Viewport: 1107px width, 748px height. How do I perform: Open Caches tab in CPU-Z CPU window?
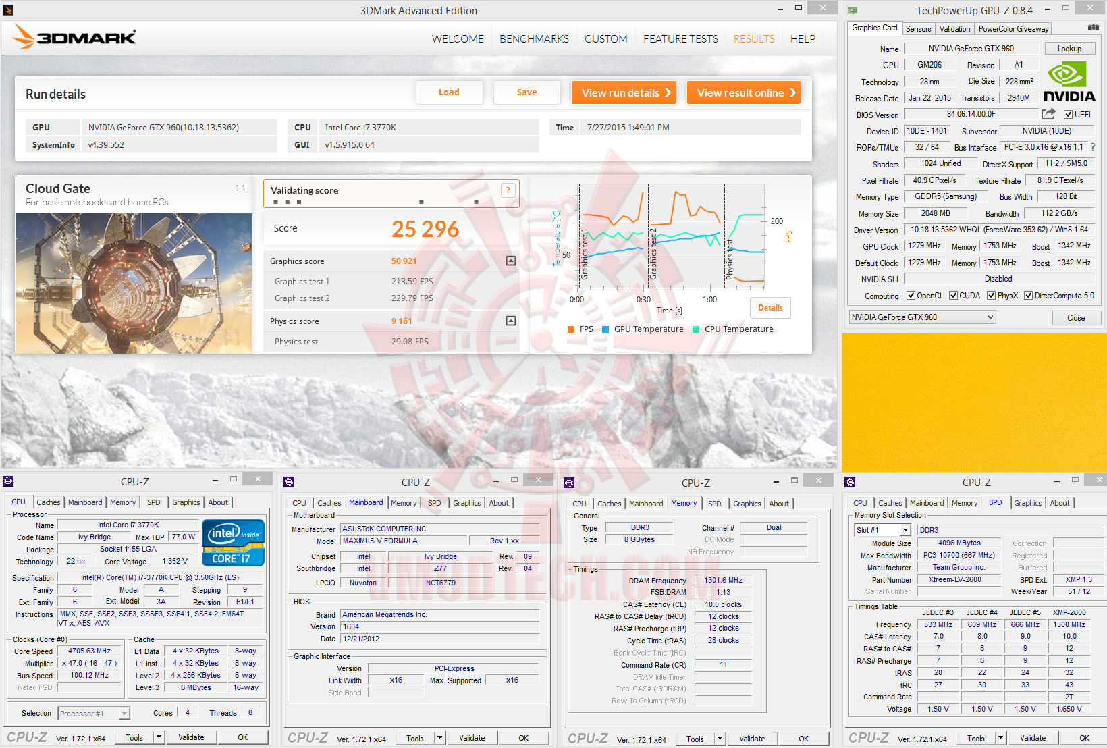coord(49,502)
